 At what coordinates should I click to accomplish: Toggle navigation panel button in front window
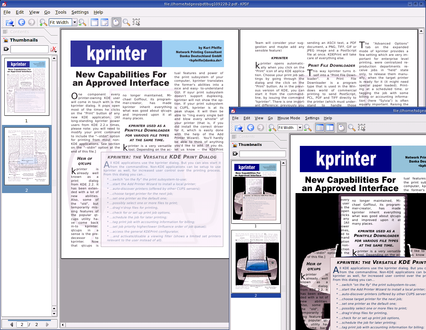(x=320, y=128)
